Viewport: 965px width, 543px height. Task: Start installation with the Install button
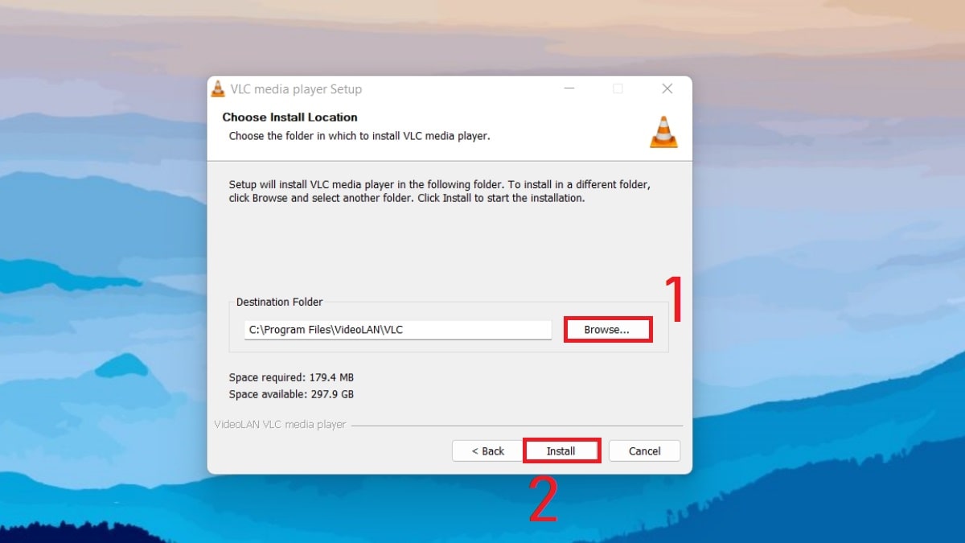click(561, 450)
